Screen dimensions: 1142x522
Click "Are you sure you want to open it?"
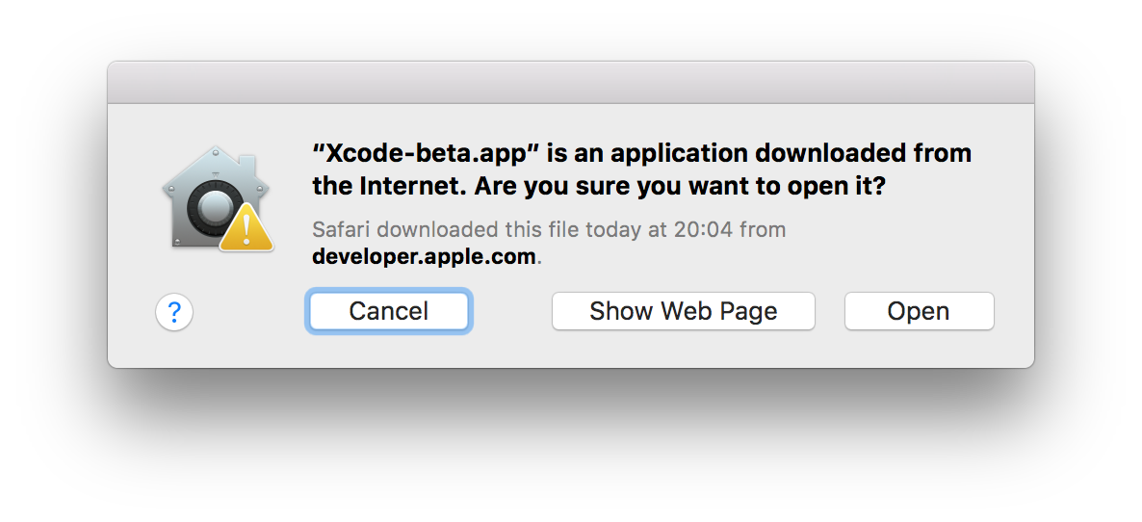tap(680, 187)
